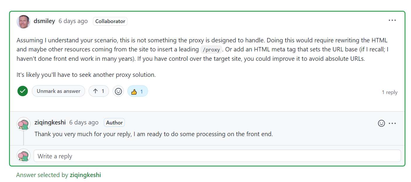Open ziqingkeshi link in Answer selected by
Image resolution: width=411 pixels, height=182 pixels.
pos(85,175)
